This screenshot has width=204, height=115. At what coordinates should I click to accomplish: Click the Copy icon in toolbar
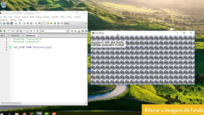click(x=28, y=23)
